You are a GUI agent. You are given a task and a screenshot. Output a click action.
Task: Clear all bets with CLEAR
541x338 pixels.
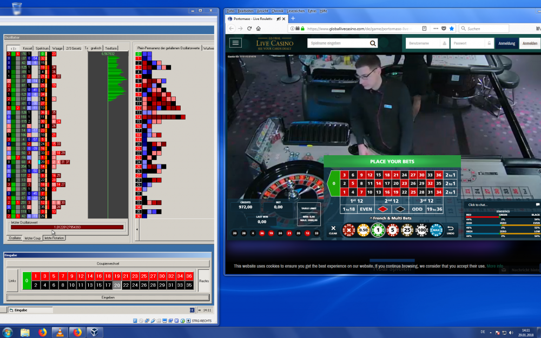(x=333, y=230)
